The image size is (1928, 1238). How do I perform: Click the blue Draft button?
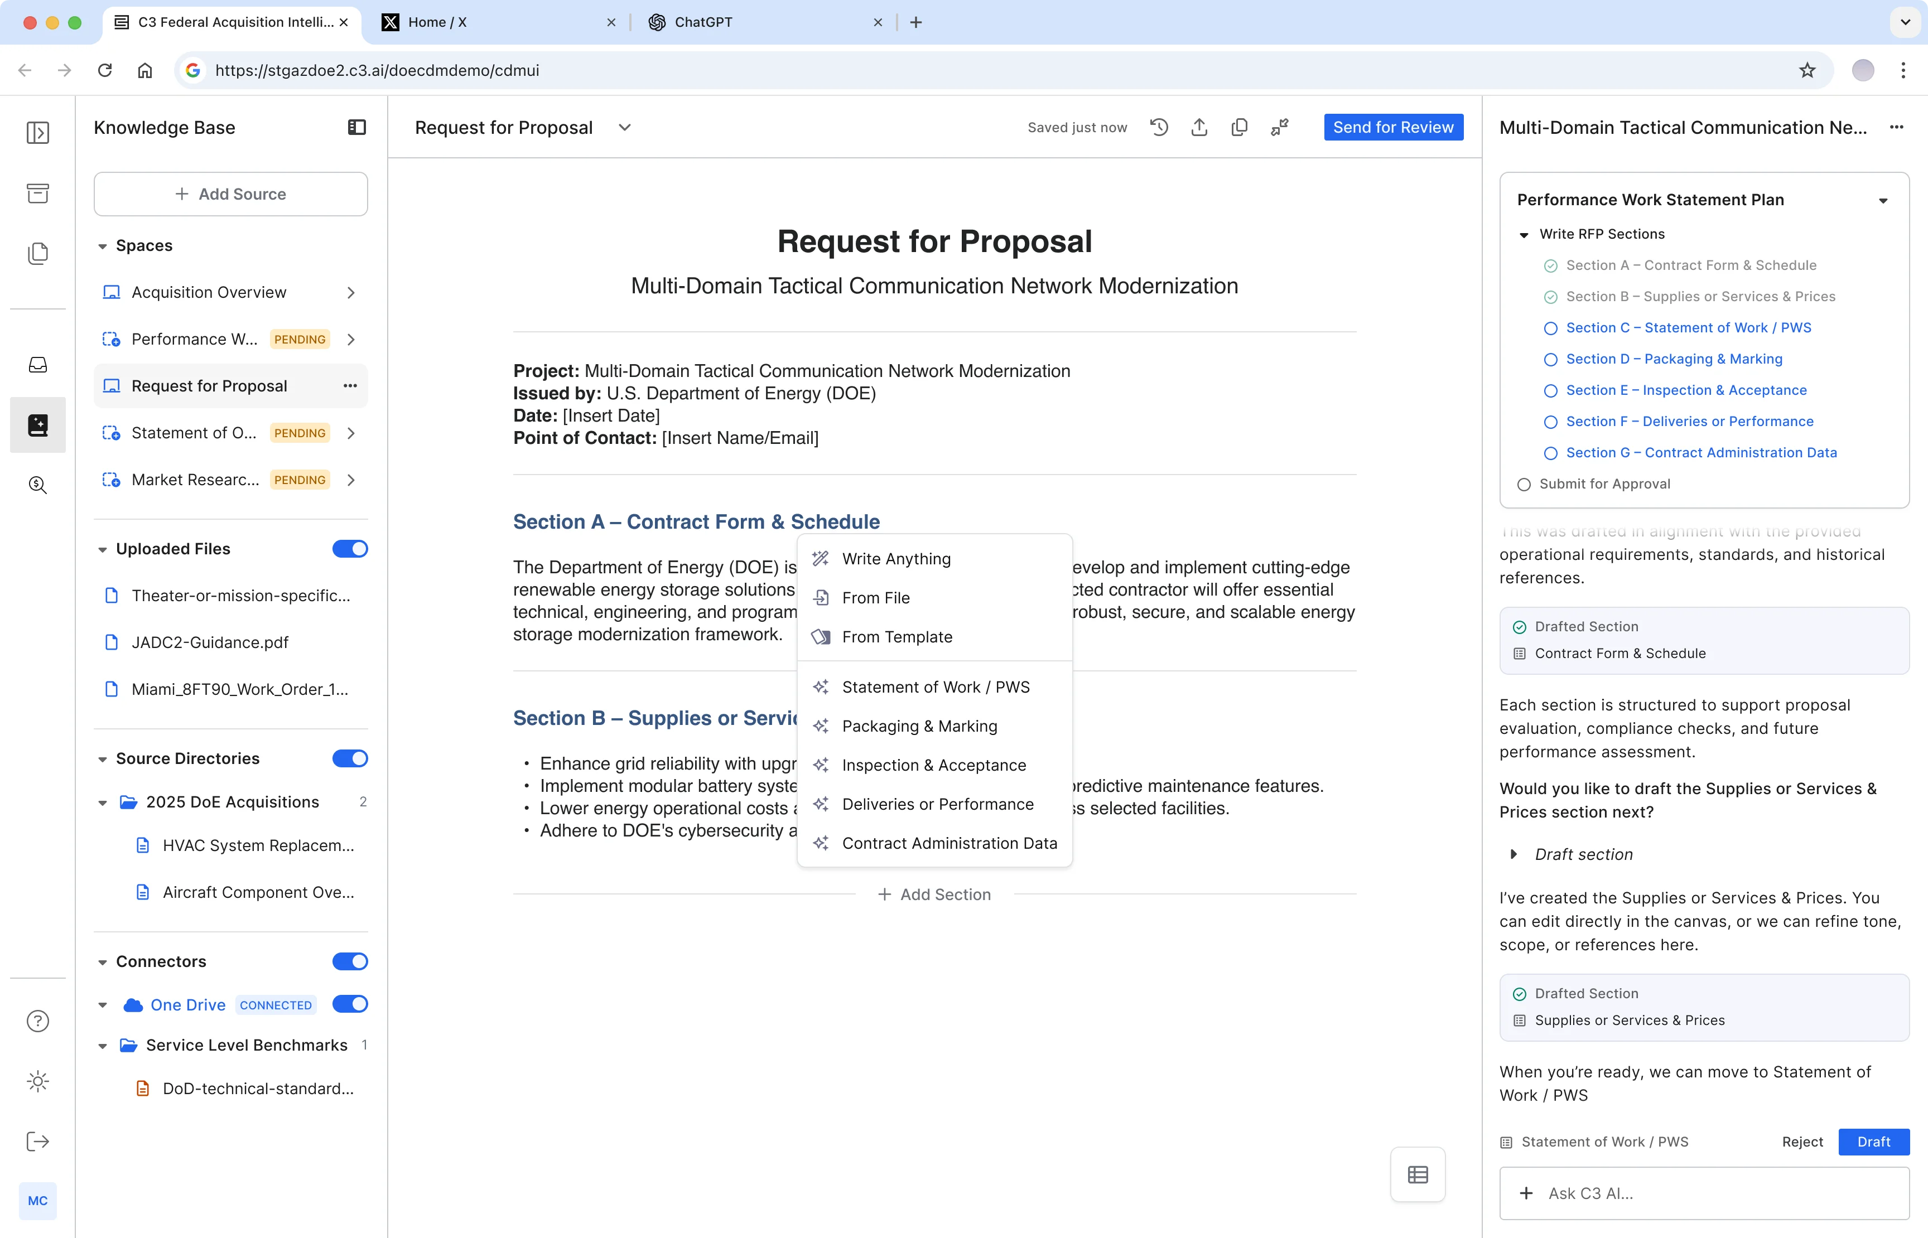(1873, 1142)
